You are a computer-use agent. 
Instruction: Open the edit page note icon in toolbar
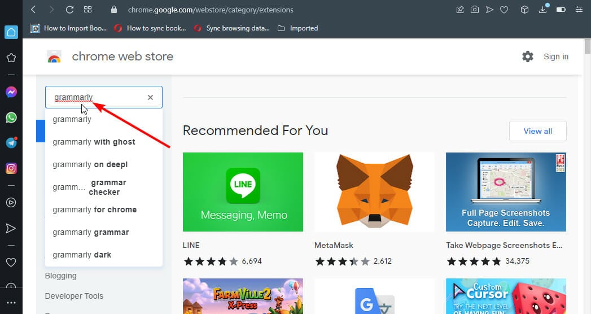[x=460, y=10]
